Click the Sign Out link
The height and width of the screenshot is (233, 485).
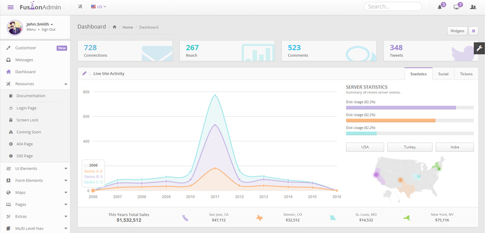(x=48, y=30)
